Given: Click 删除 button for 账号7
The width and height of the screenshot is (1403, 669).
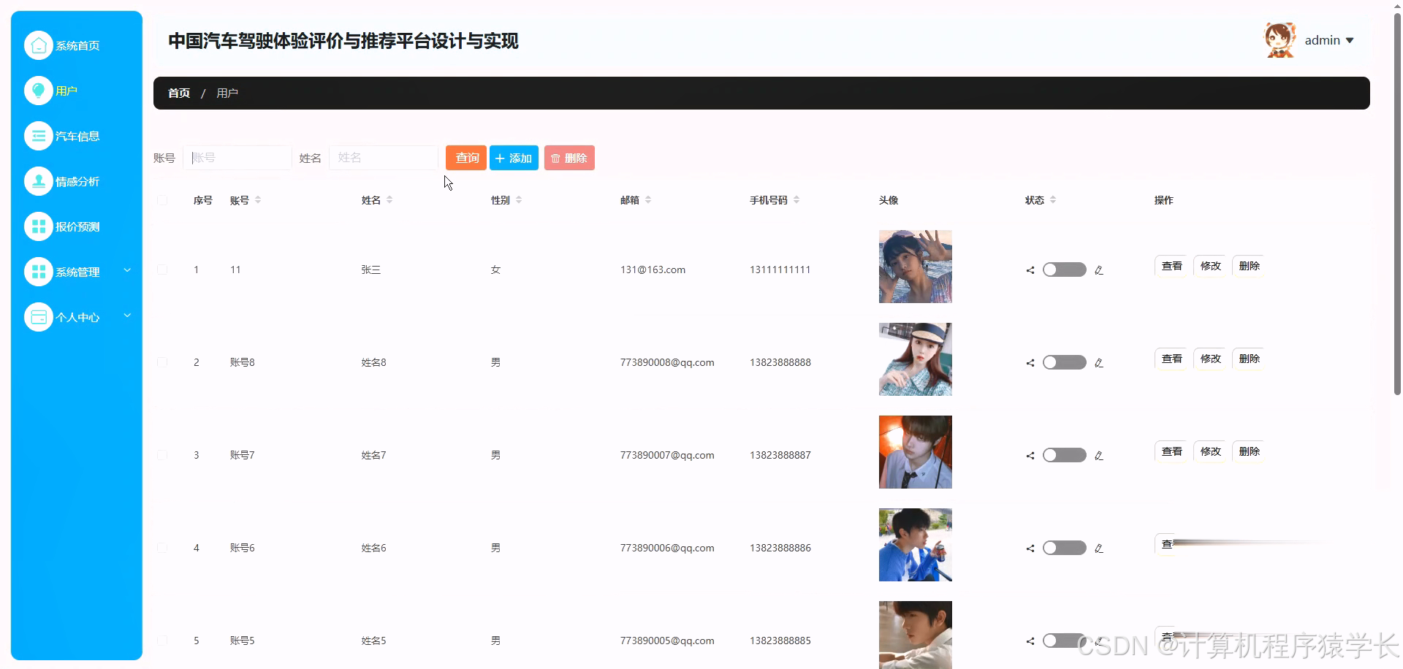Looking at the screenshot, I should (x=1249, y=451).
